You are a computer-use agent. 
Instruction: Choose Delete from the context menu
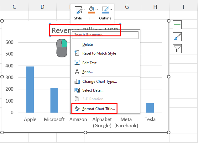pyautogui.click(x=105, y=45)
